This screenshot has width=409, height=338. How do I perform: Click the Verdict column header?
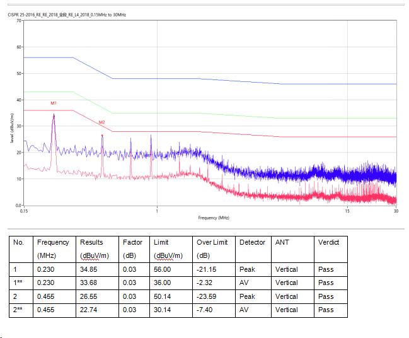coord(328,242)
